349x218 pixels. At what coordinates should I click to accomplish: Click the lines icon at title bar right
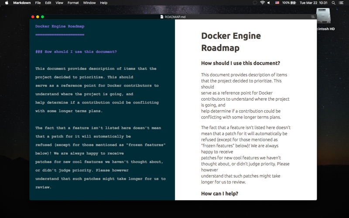[313, 17]
